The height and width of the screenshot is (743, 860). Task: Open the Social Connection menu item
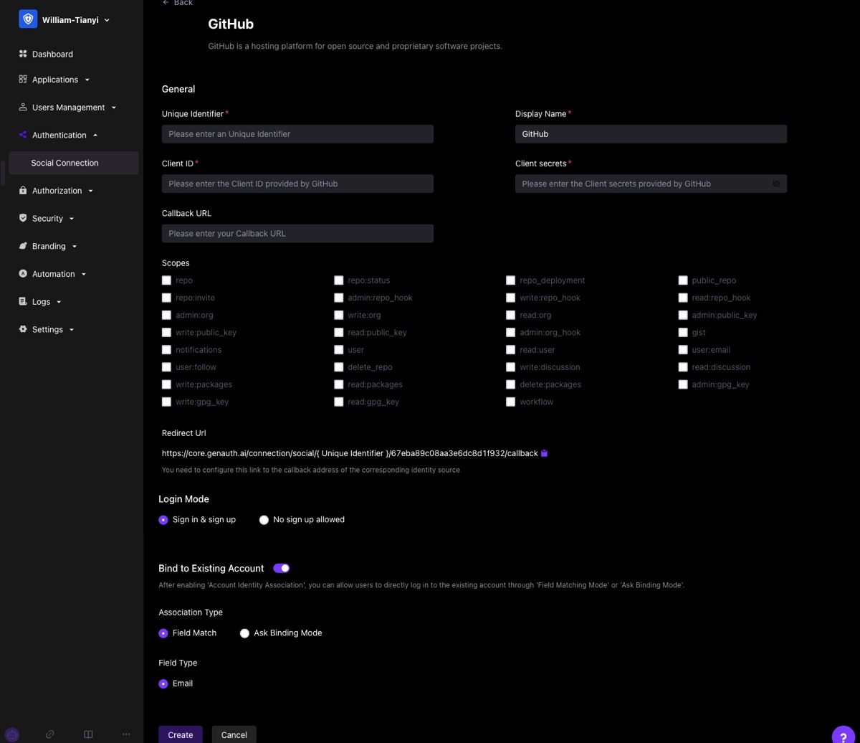(x=74, y=163)
